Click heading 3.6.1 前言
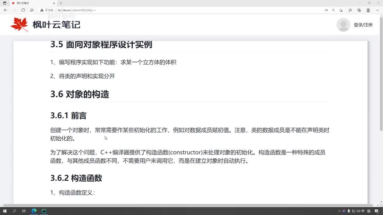This screenshot has width=383, height=215. tap(68, 116)
